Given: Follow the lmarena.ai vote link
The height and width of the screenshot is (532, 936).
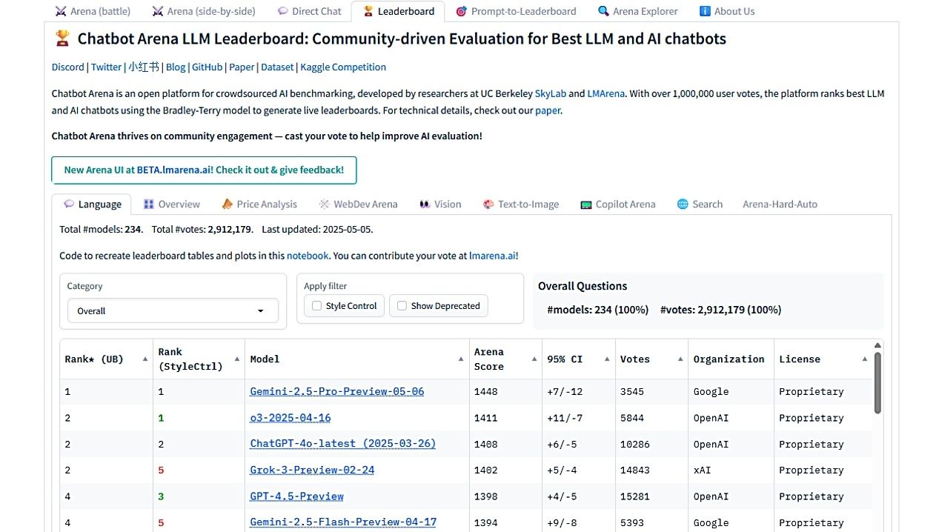Looking at the screenshot, I should pos(492,256).
